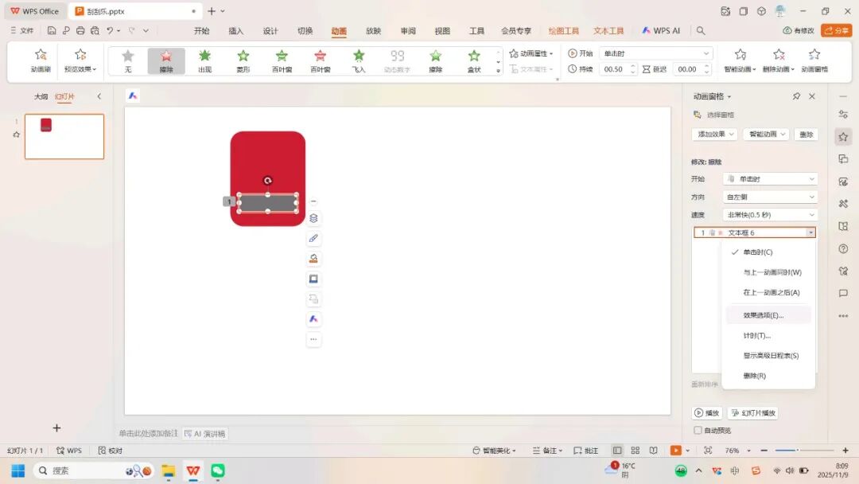Switch to the 放映 ribbon tab
859x484 pixels.
372,30
